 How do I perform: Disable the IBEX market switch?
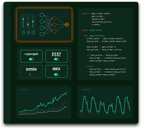tap(57, 74)
